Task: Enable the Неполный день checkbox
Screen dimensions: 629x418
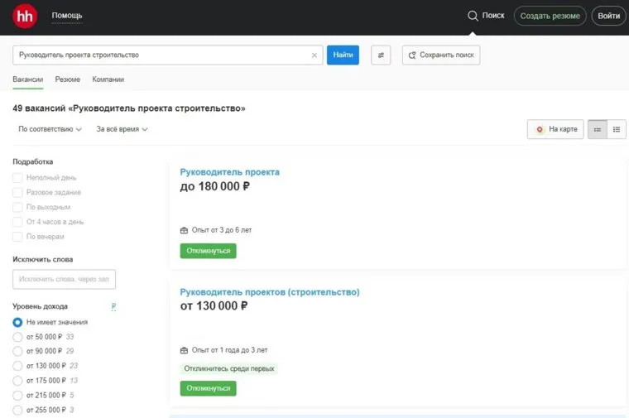Action: (x=18, y=177)
